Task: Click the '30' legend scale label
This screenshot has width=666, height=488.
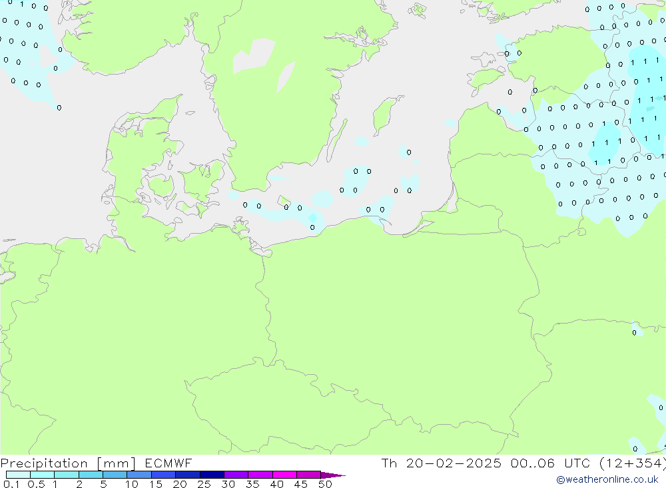Action: [228, 484]
